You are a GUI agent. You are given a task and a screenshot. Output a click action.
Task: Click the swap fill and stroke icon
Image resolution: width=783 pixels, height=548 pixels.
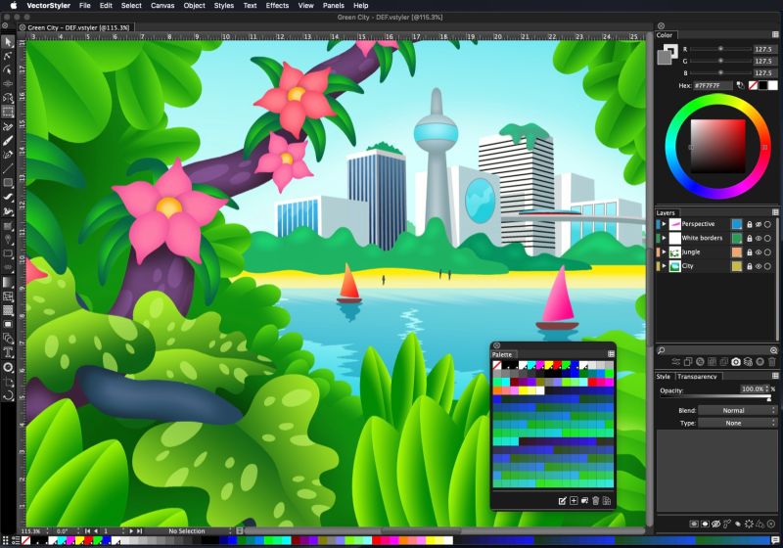740,85
